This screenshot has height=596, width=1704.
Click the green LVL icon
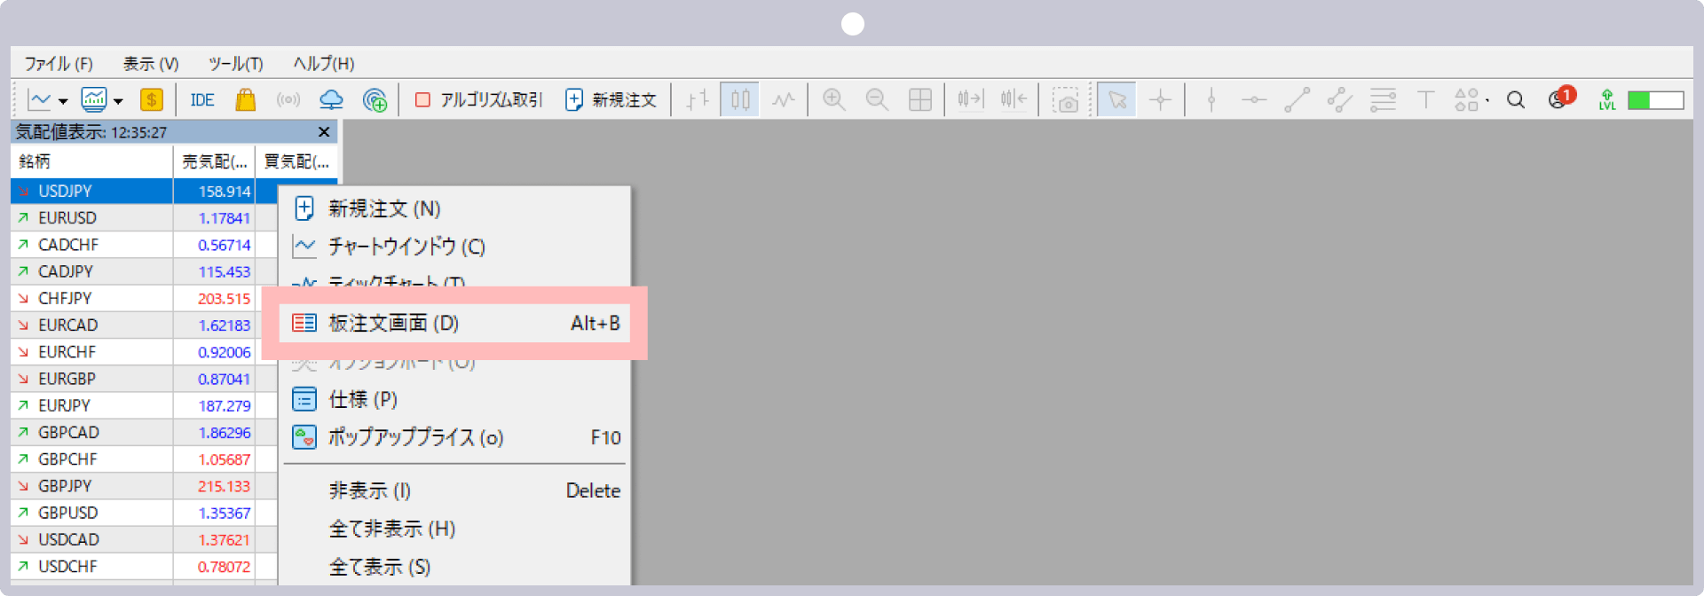point(1606,100)
